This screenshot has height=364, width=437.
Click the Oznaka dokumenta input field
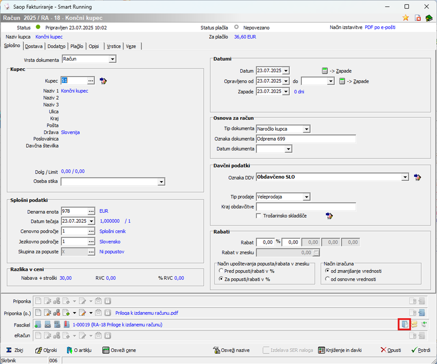306,139
